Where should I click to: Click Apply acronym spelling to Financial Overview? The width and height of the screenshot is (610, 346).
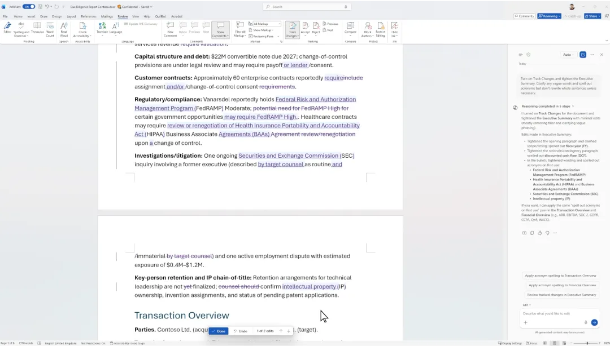coord(562,285)
